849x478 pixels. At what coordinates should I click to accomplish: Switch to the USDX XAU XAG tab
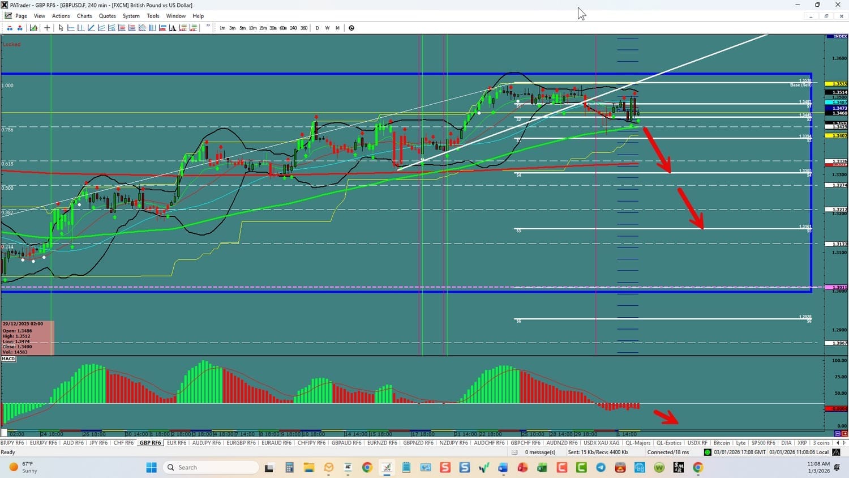point(602,443)
